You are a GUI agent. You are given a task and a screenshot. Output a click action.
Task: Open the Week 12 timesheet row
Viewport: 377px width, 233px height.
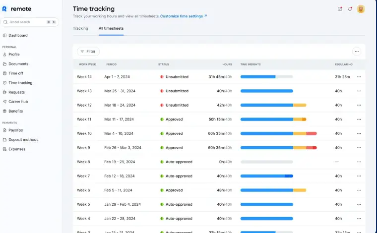219,105
